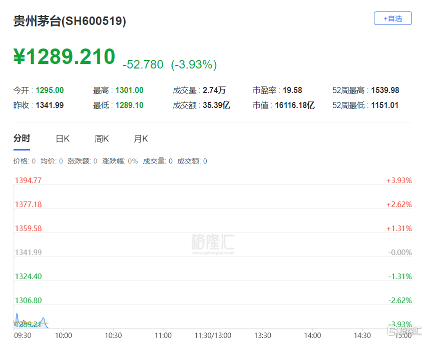Click the chart axis label 1394.77
Screen dimensions: 425x339
point(28,180)
